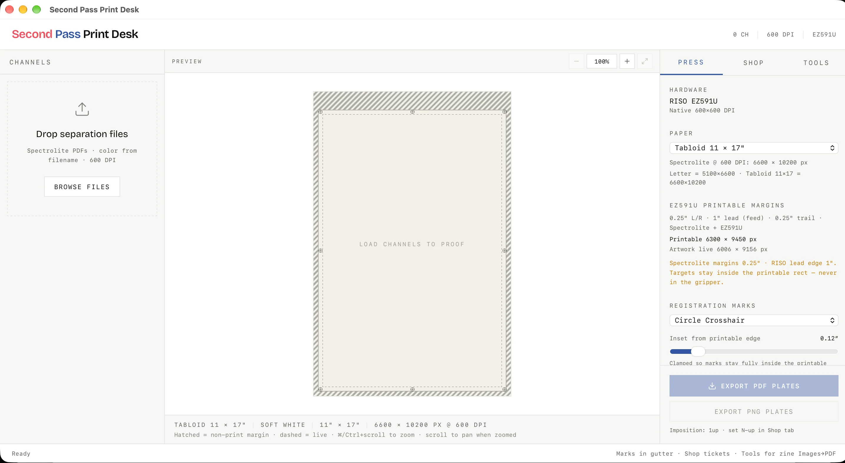Viewport: 845px width, 463px height.
Task: Click the bottom-center registration crosshair mark
Action: [x=412, y=389]
